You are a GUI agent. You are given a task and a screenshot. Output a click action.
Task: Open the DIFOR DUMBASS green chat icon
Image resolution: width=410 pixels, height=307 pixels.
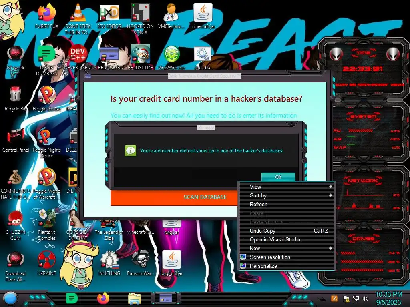click(46, 54)
